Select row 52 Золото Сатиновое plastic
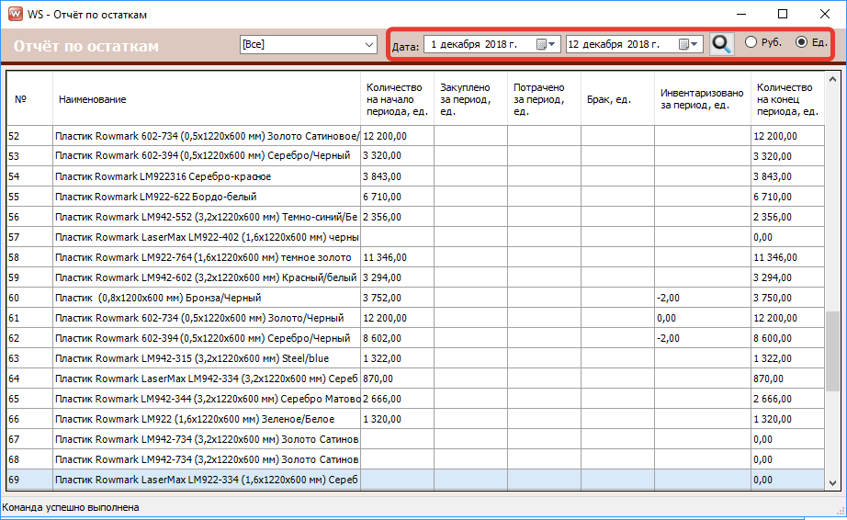The width and height of the screenshot is (847, 520). point(416,136)
